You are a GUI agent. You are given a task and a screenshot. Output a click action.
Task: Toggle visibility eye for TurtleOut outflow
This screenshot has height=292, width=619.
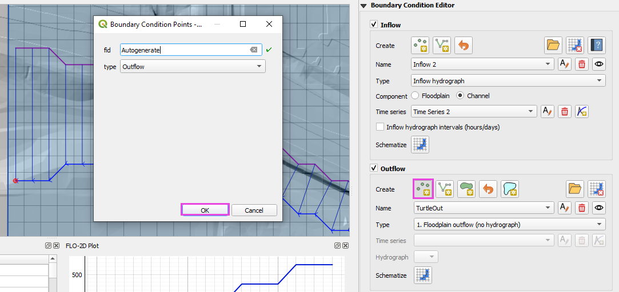pos(598,208)
